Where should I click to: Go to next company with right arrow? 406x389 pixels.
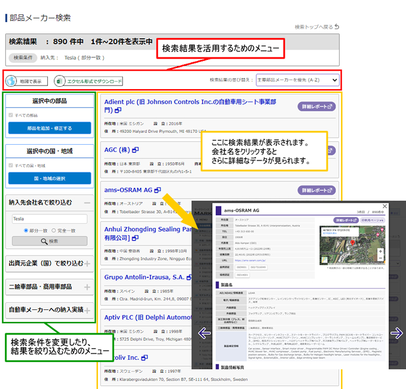tap(396, 333)
